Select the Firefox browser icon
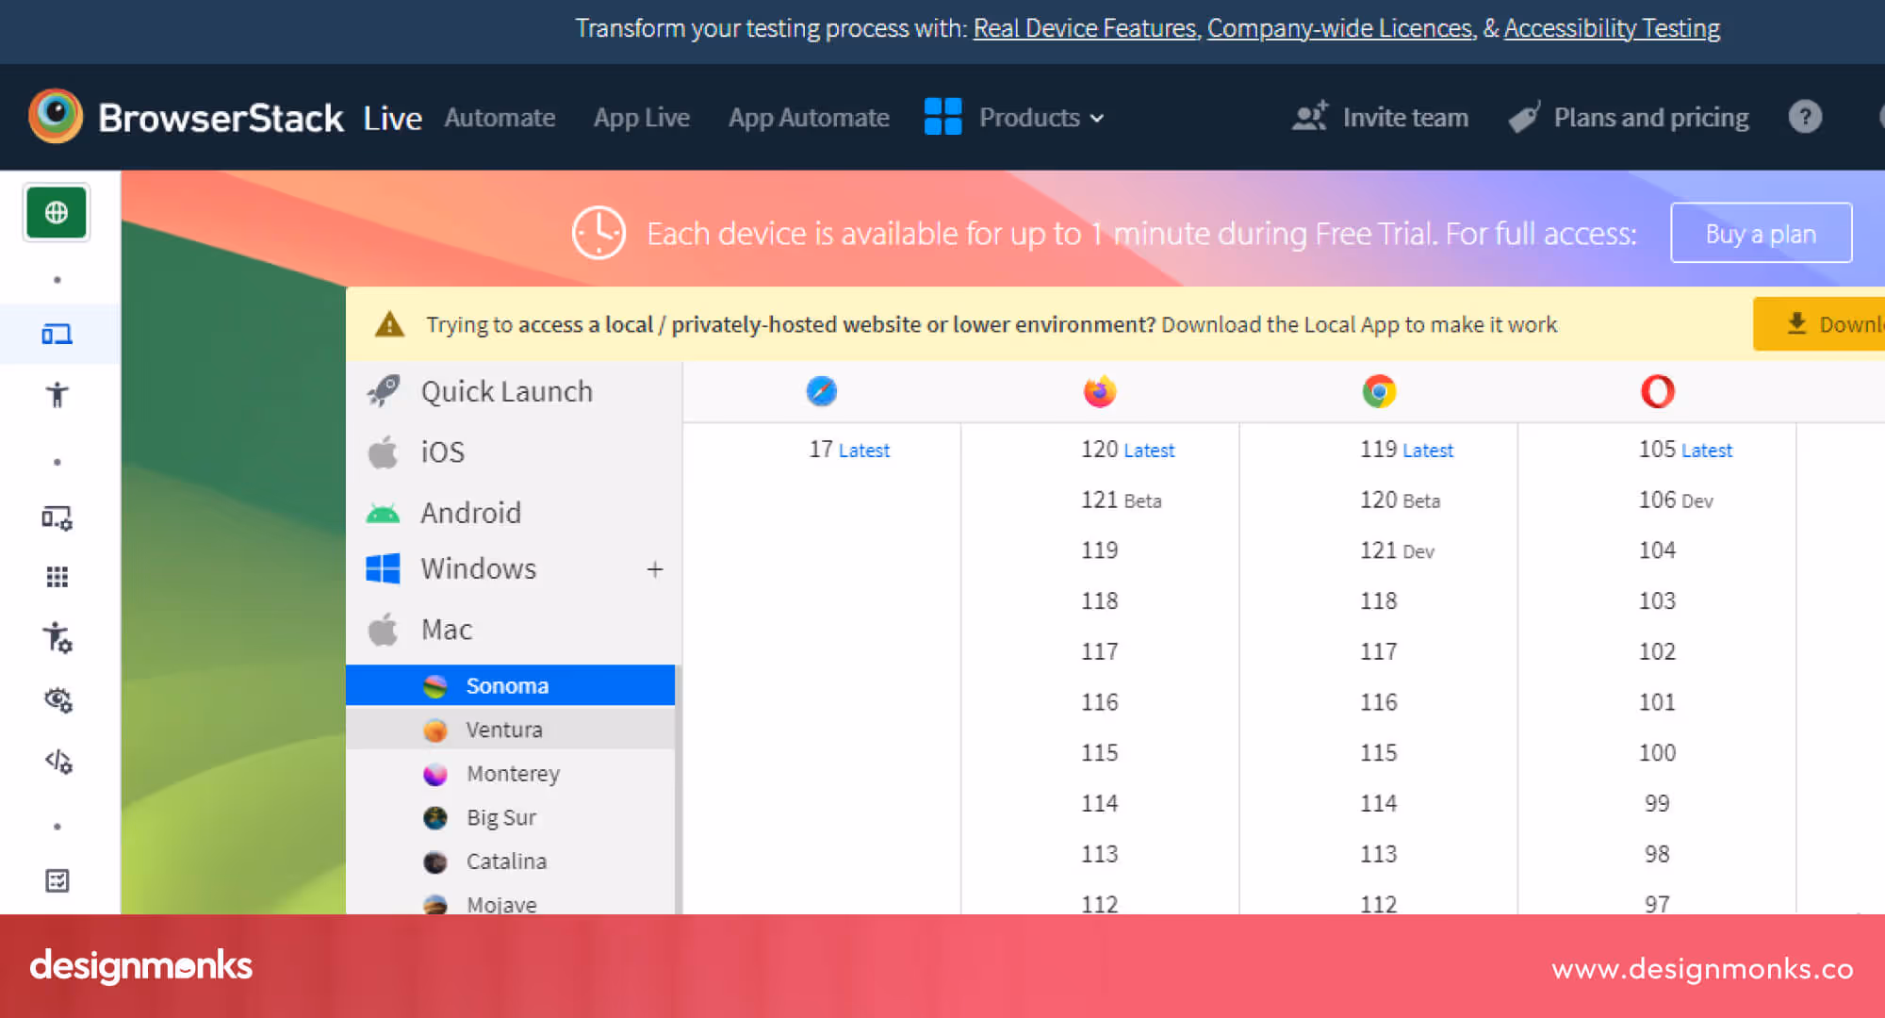The image size is (1885, 1018). coord(1099,391)
